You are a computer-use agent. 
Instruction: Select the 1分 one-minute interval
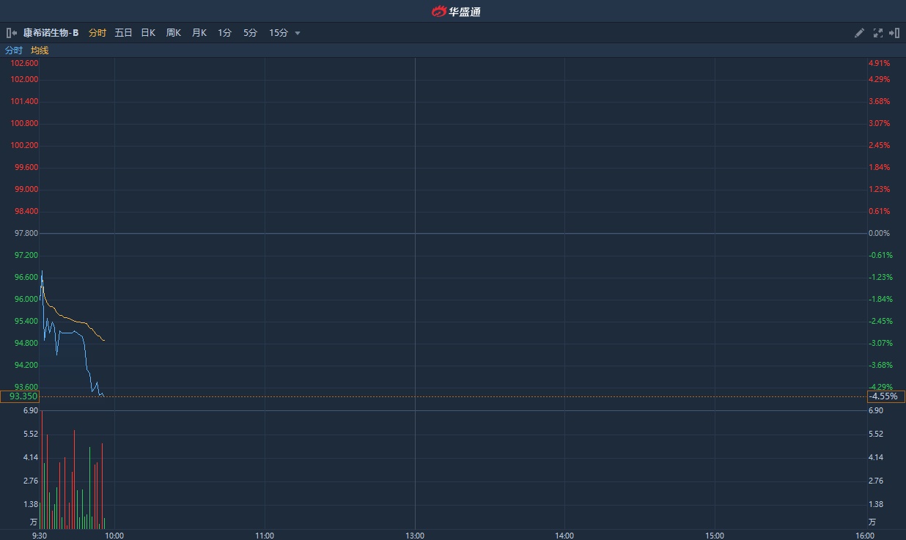pos(225,33)
